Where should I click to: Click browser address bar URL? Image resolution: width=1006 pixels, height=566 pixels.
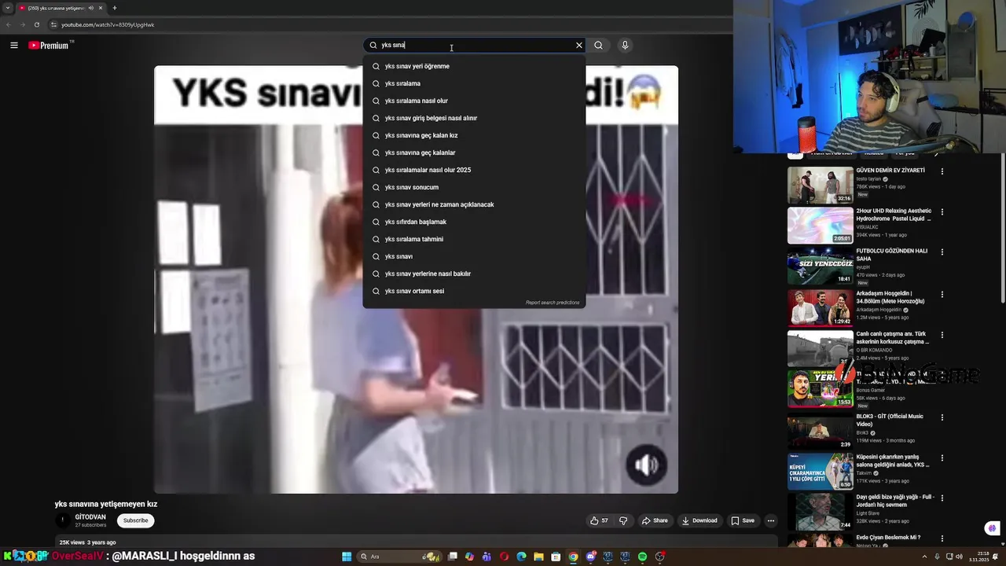[x=108, y=25]
